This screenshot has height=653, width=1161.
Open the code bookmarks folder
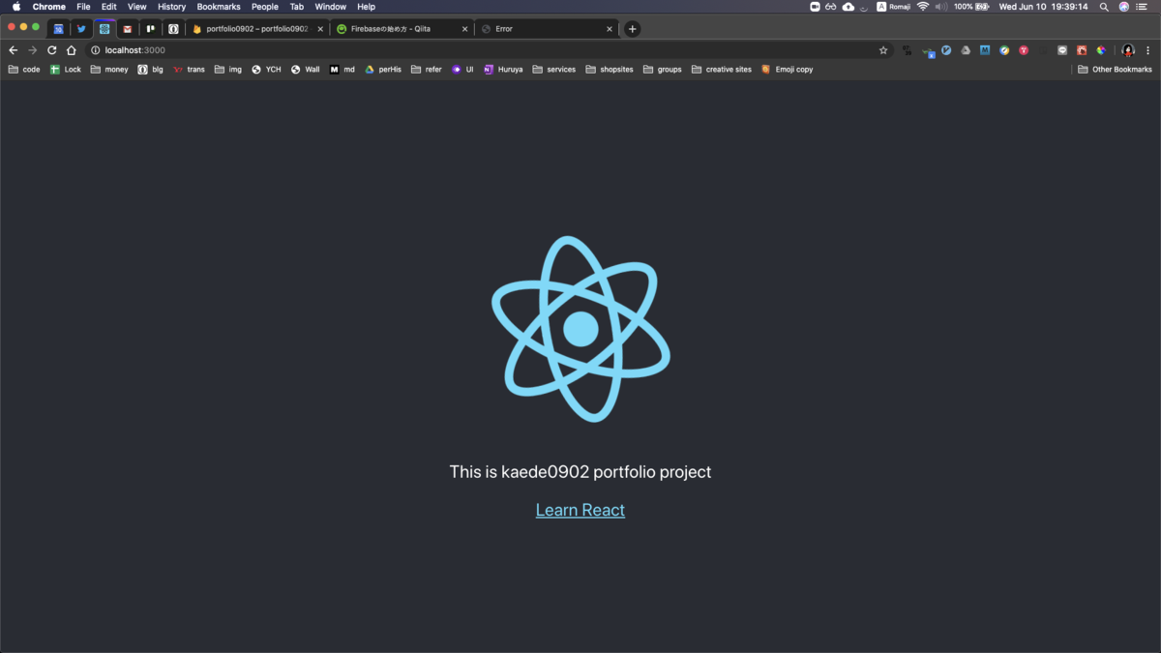pyautogui.click(x=24, y=70)
